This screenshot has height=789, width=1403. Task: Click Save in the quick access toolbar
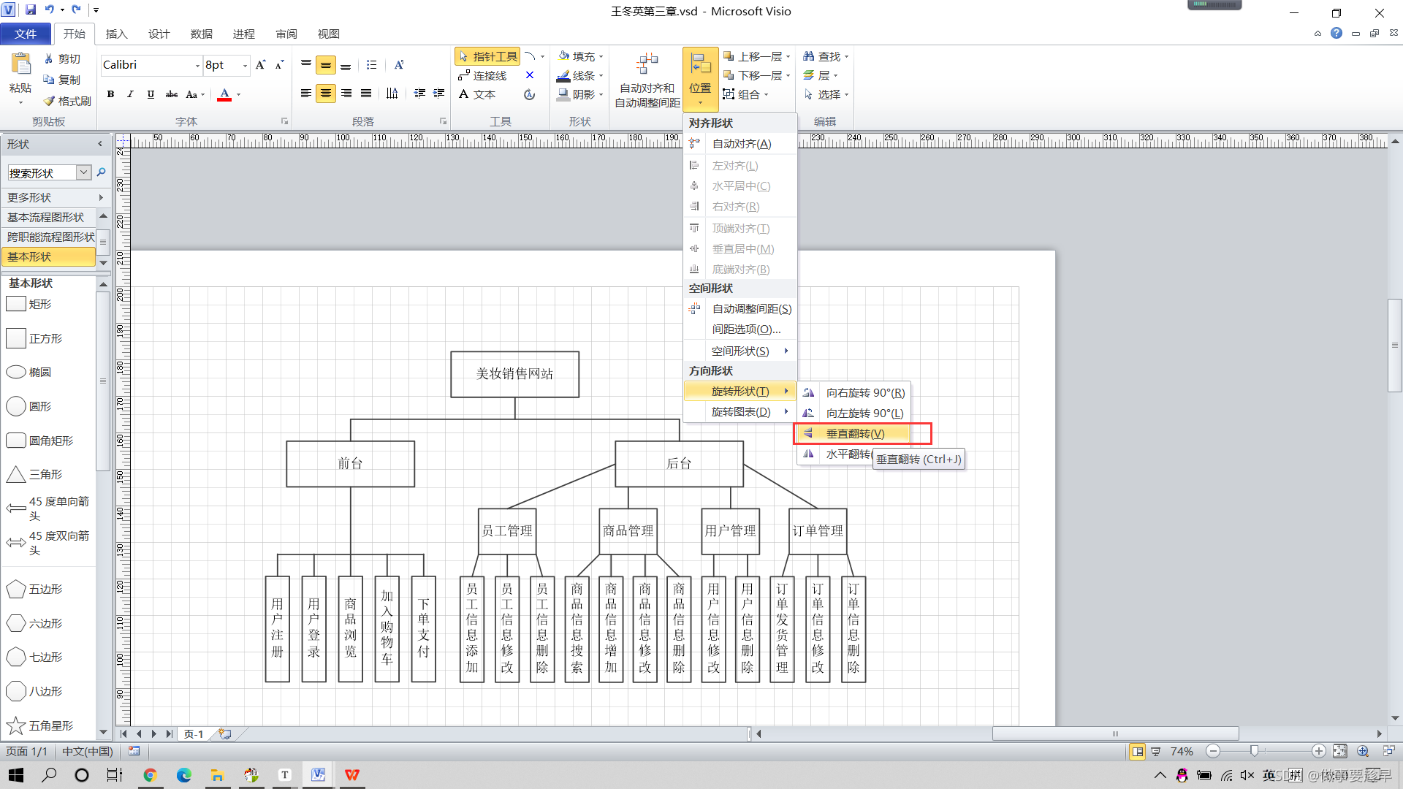(x=31, y=10)
